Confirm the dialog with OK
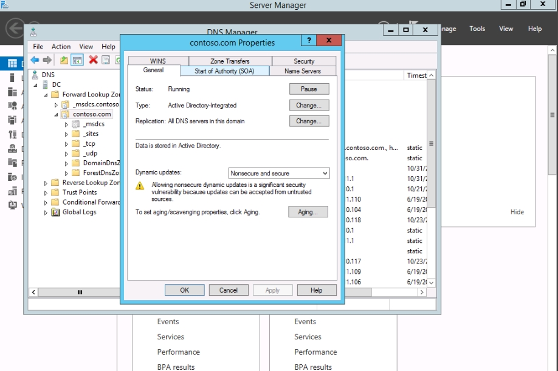Viewport: 558px width, 371px height. point(184,290)
